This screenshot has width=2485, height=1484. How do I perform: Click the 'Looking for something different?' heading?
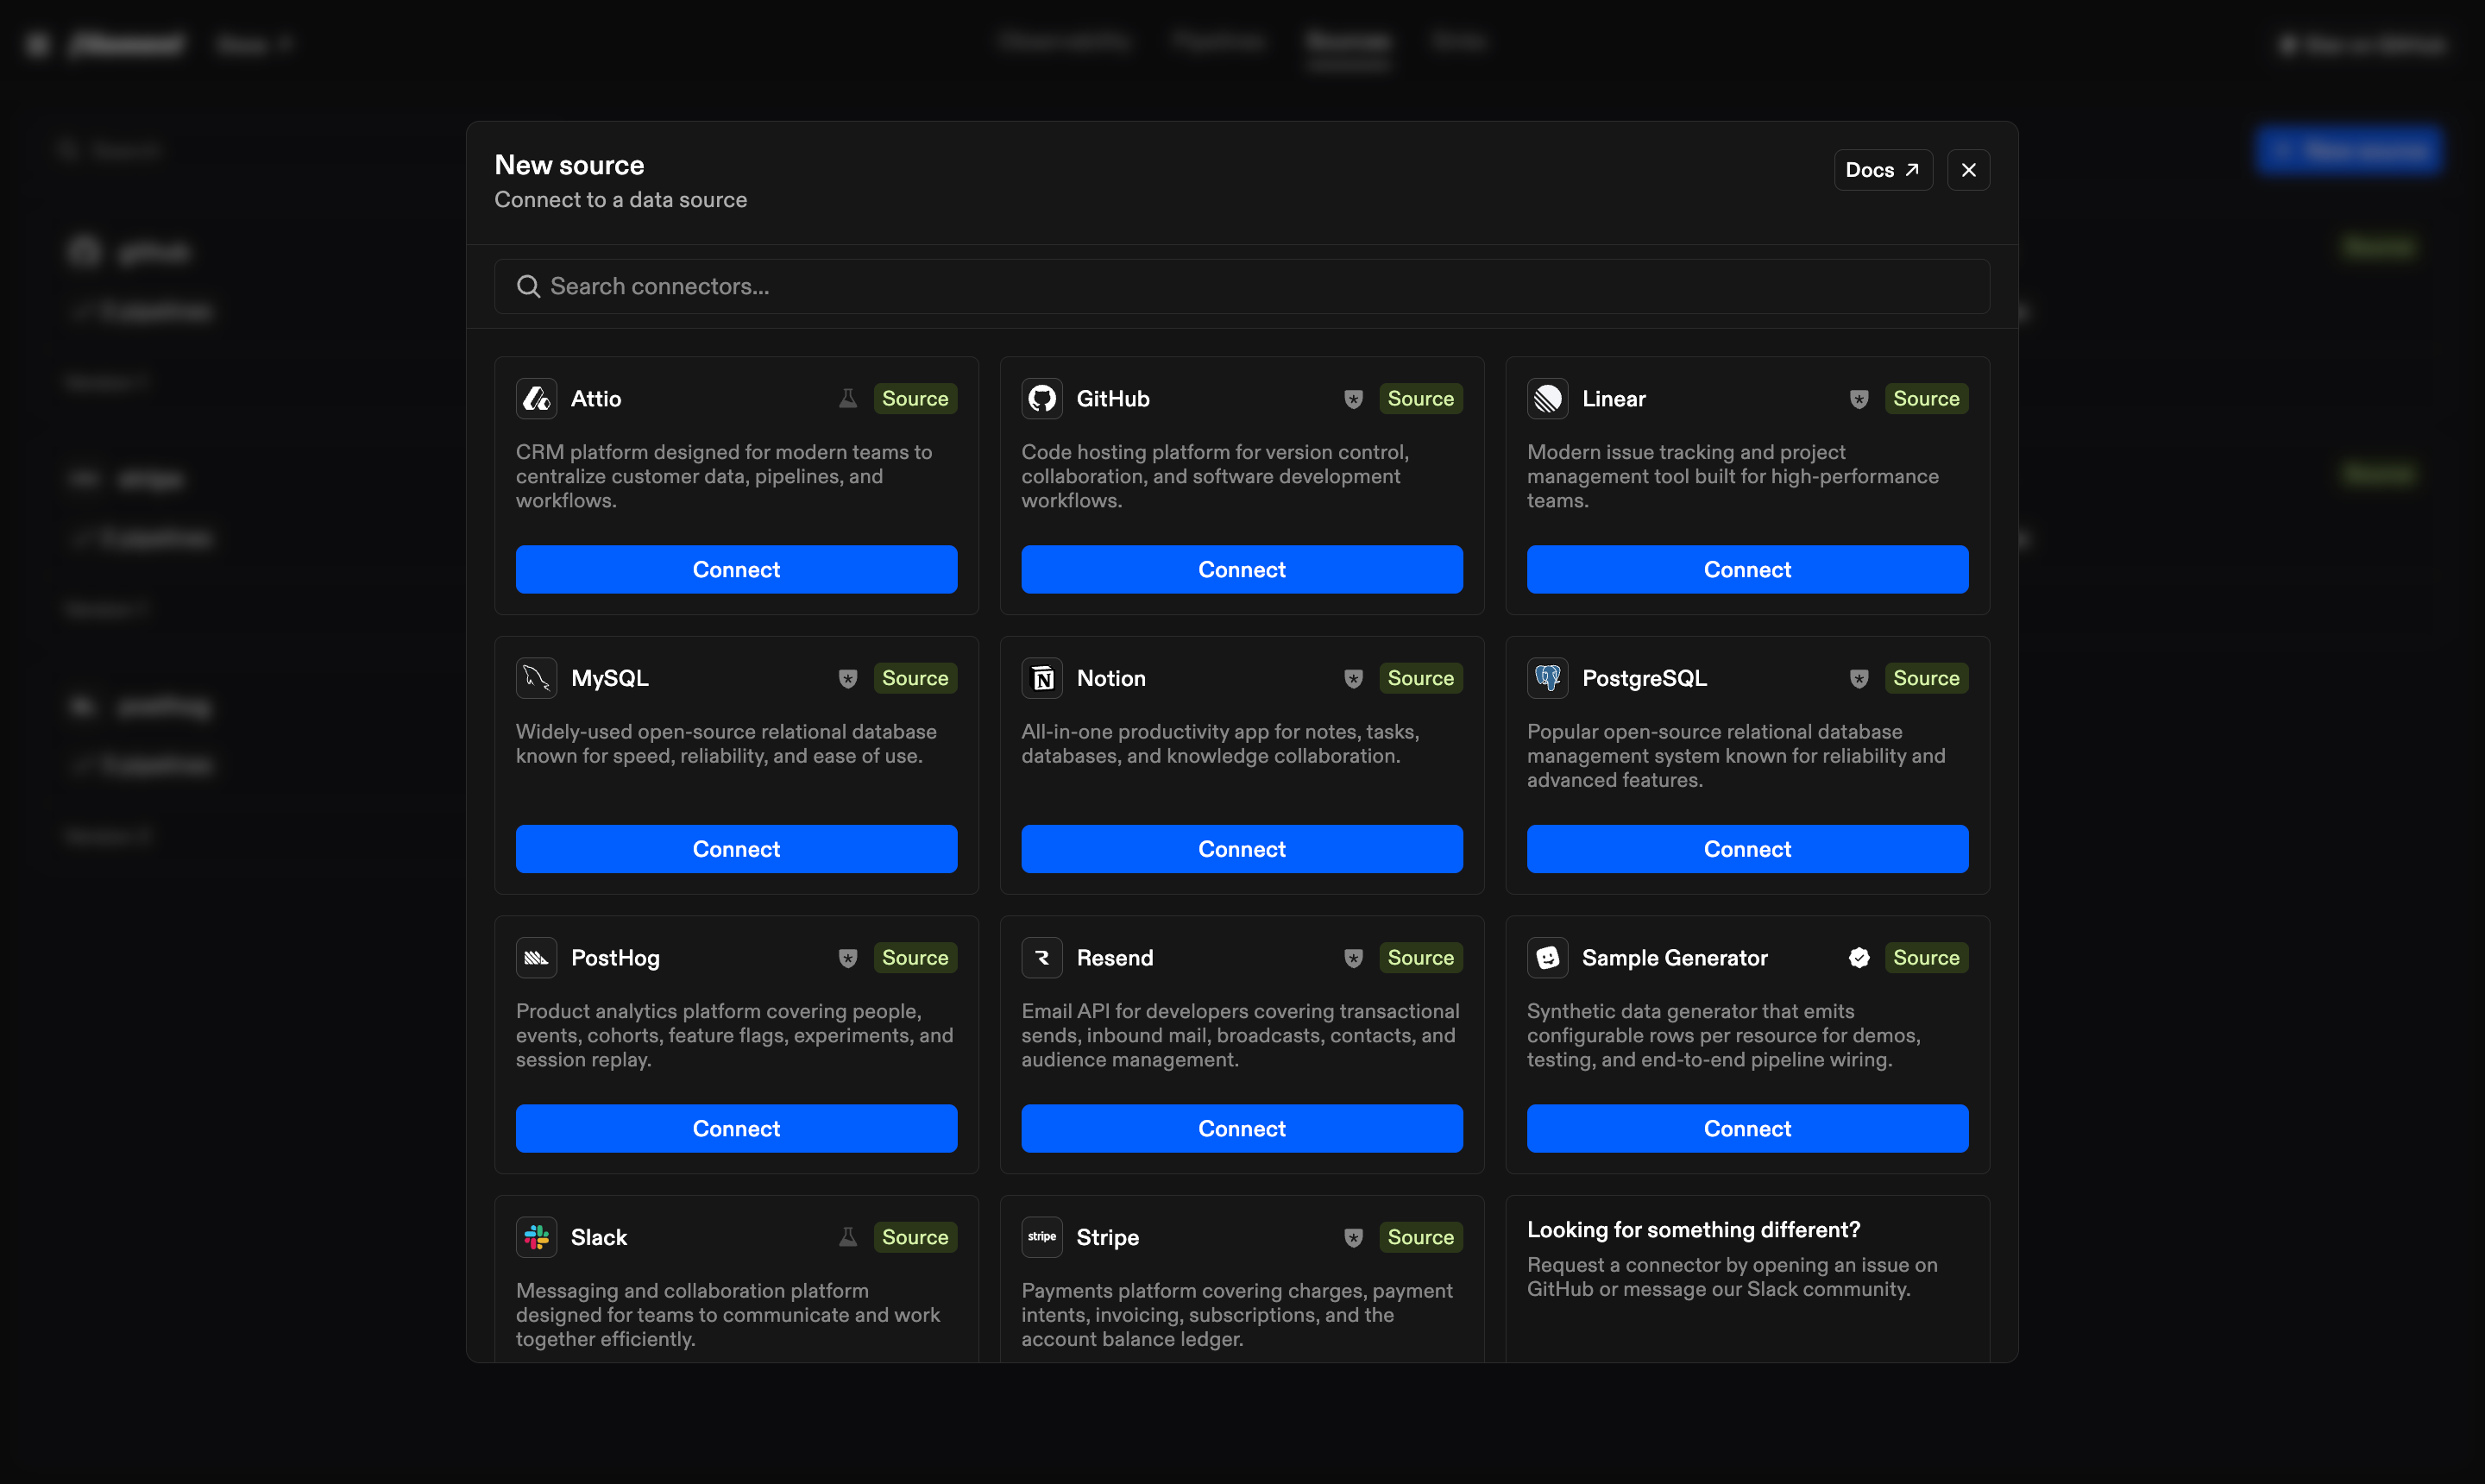coord(1693,1230)
